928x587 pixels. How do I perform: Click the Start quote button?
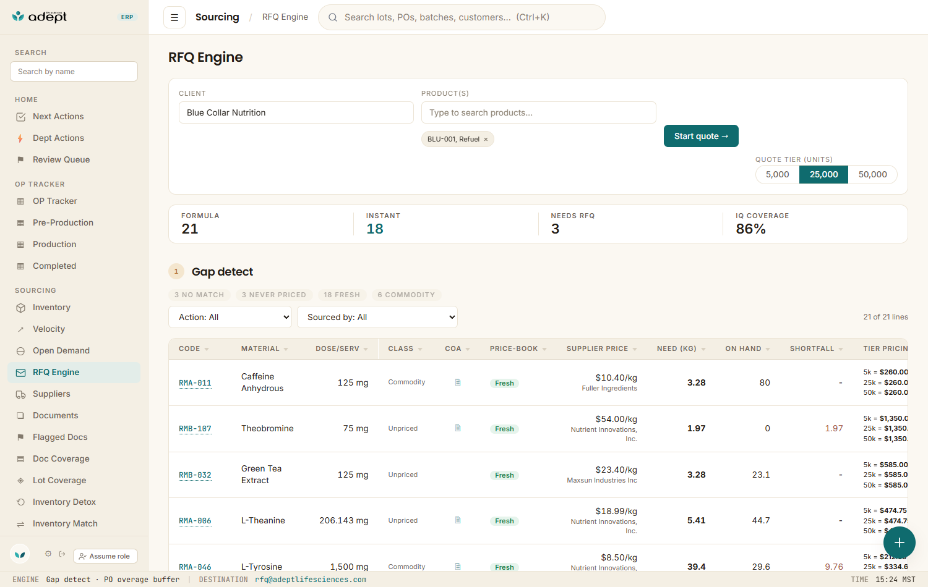pyautogui.click(x=701, y=137)
